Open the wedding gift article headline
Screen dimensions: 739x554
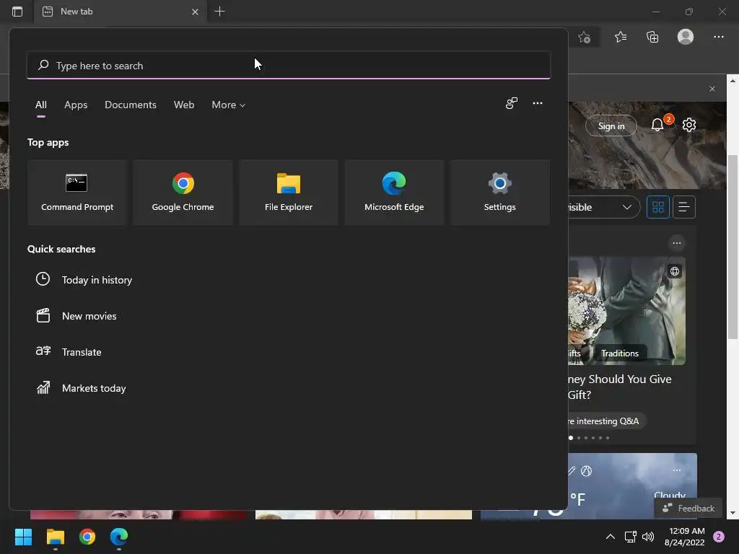[620, 387]
